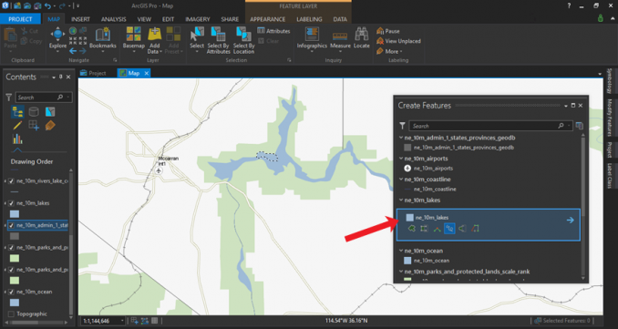Switch to List By Snapping
618x329 pixels.
click(x=34, y=126)
